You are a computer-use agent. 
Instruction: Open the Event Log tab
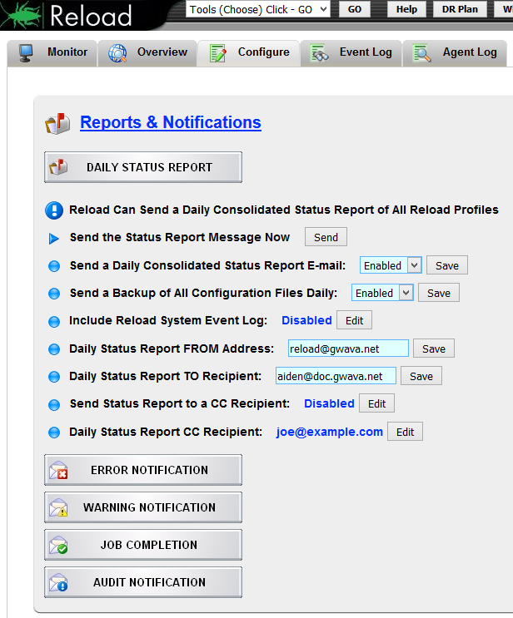point(351,52)
